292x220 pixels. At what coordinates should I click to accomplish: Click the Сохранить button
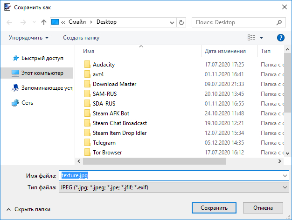coord(211,208)
